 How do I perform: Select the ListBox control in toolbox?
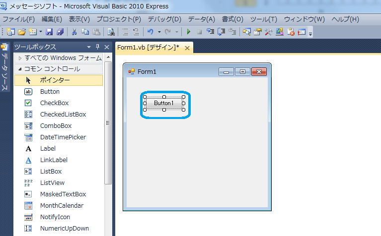59,171
